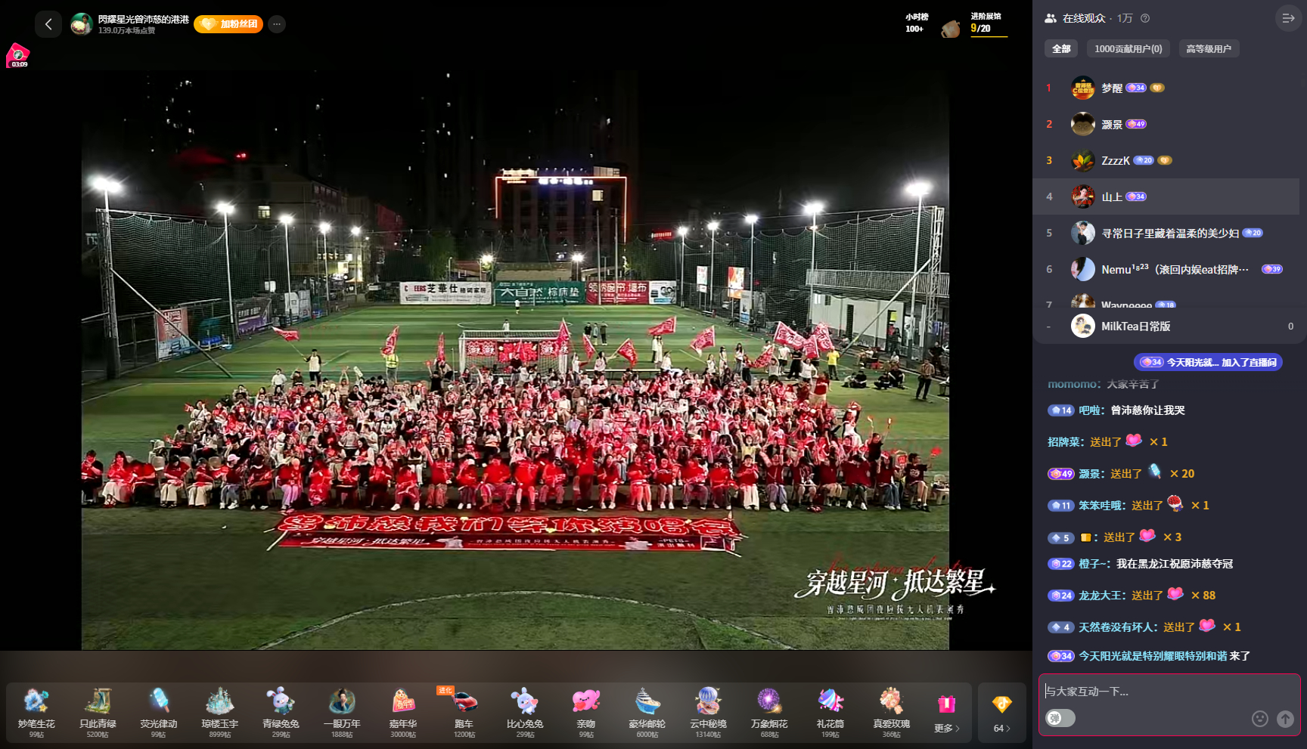Expand 更多 gifts list

pyautogui.click(x=946, y=729)
